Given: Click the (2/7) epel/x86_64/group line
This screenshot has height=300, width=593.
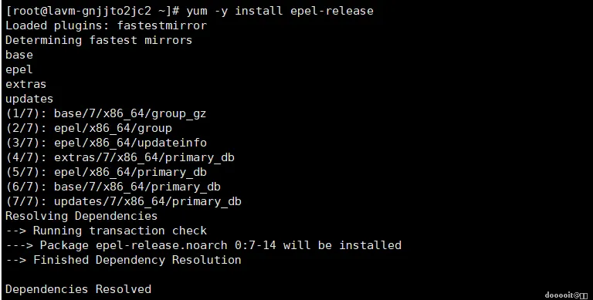Looking at the screenshot, I should click(89, 128).
